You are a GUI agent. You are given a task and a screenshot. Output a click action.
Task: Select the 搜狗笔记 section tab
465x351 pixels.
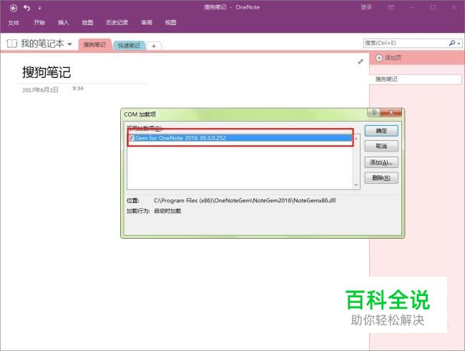tap(94, 45)
